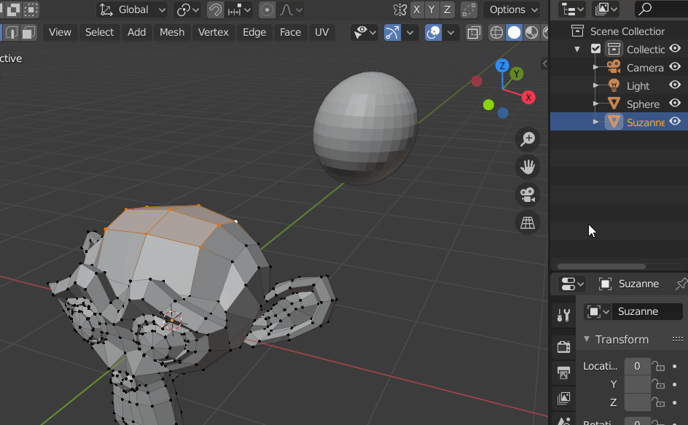Open snapping options dropdown

(239, 9)
